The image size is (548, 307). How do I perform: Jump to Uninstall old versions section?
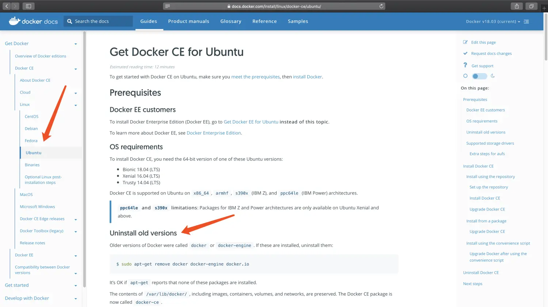[x=486, y=132]
